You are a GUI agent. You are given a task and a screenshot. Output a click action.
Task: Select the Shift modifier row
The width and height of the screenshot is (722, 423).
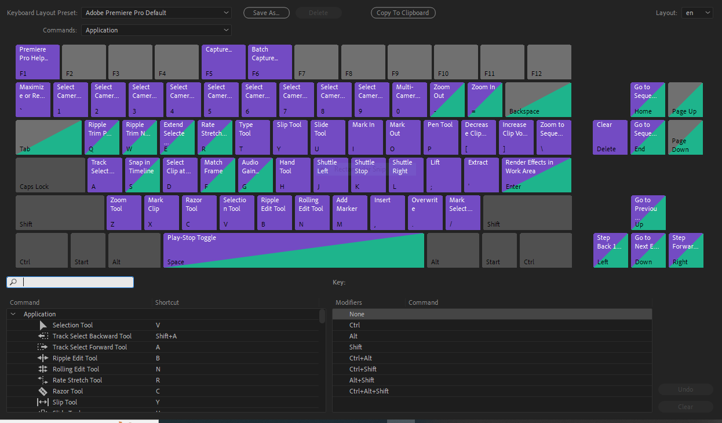pyautogui.click(x=492, y=347)
